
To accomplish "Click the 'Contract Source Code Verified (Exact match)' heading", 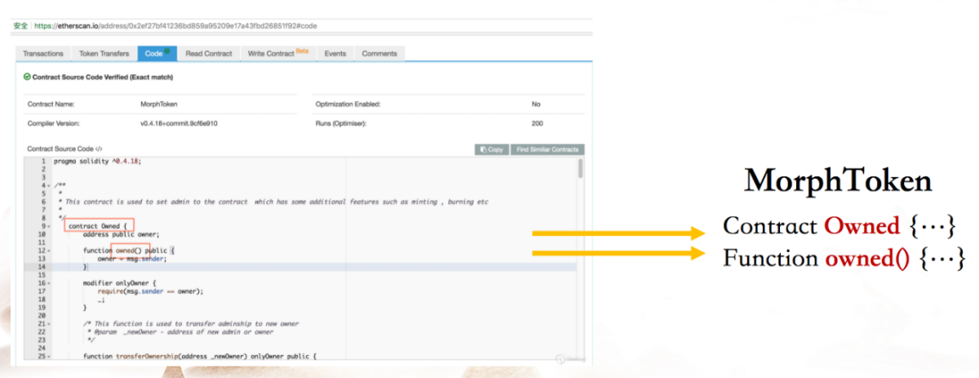I will click(x=103, y=77).
